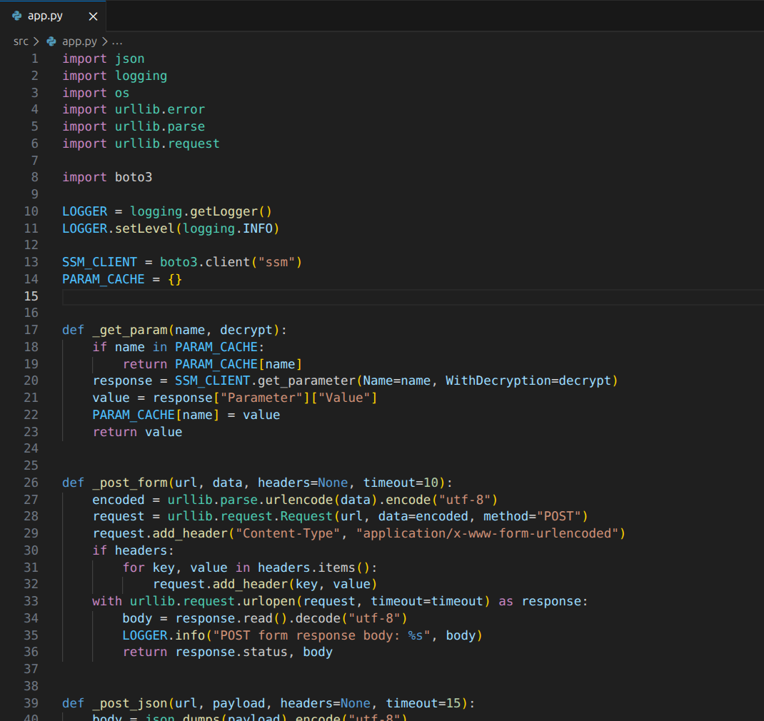The image size is (764, 721).
Task: Click if headers: on line 30
Action: point(133,550)
